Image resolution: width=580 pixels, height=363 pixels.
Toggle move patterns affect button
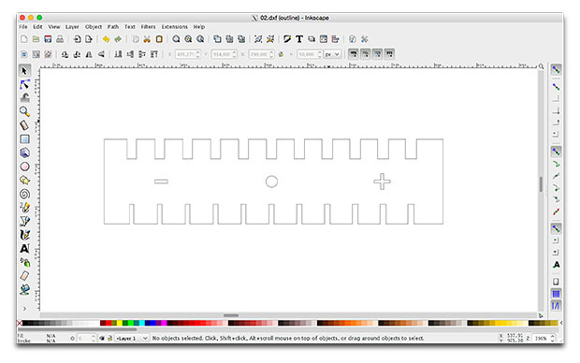click(x=389, y=54)
